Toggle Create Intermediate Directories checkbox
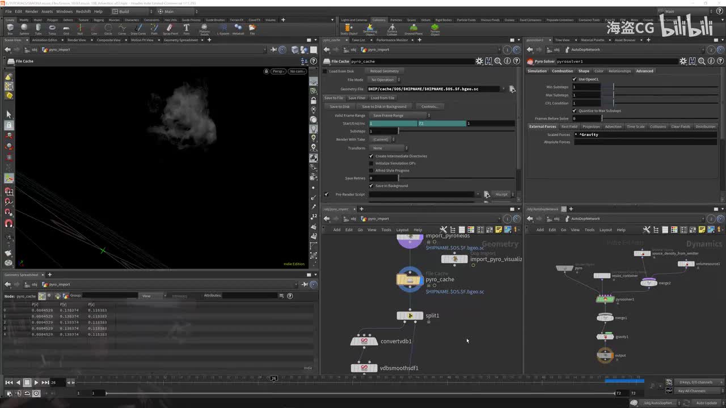726x408 pixels. click(372, 156)
